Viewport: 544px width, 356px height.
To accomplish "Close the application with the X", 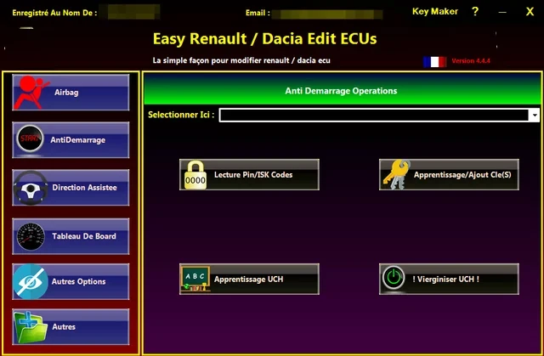I will (x=530, y=12).
